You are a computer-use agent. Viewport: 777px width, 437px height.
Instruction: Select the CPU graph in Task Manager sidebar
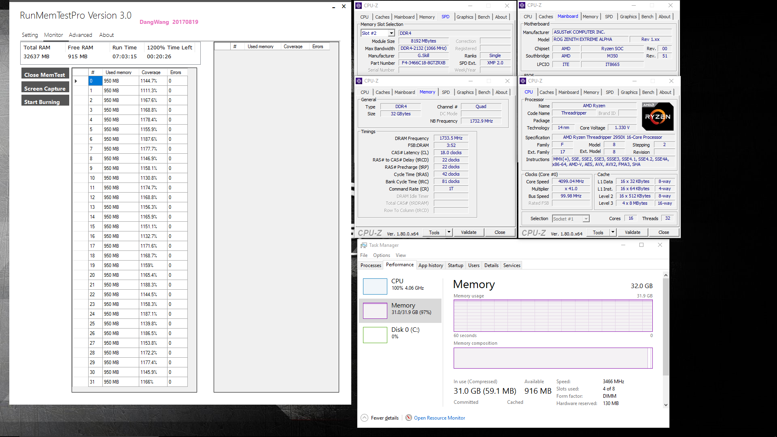coord(375,286)
